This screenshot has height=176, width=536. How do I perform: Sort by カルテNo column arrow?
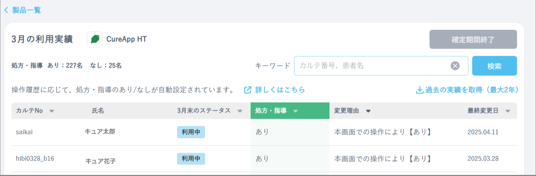(x=52, y=111)
